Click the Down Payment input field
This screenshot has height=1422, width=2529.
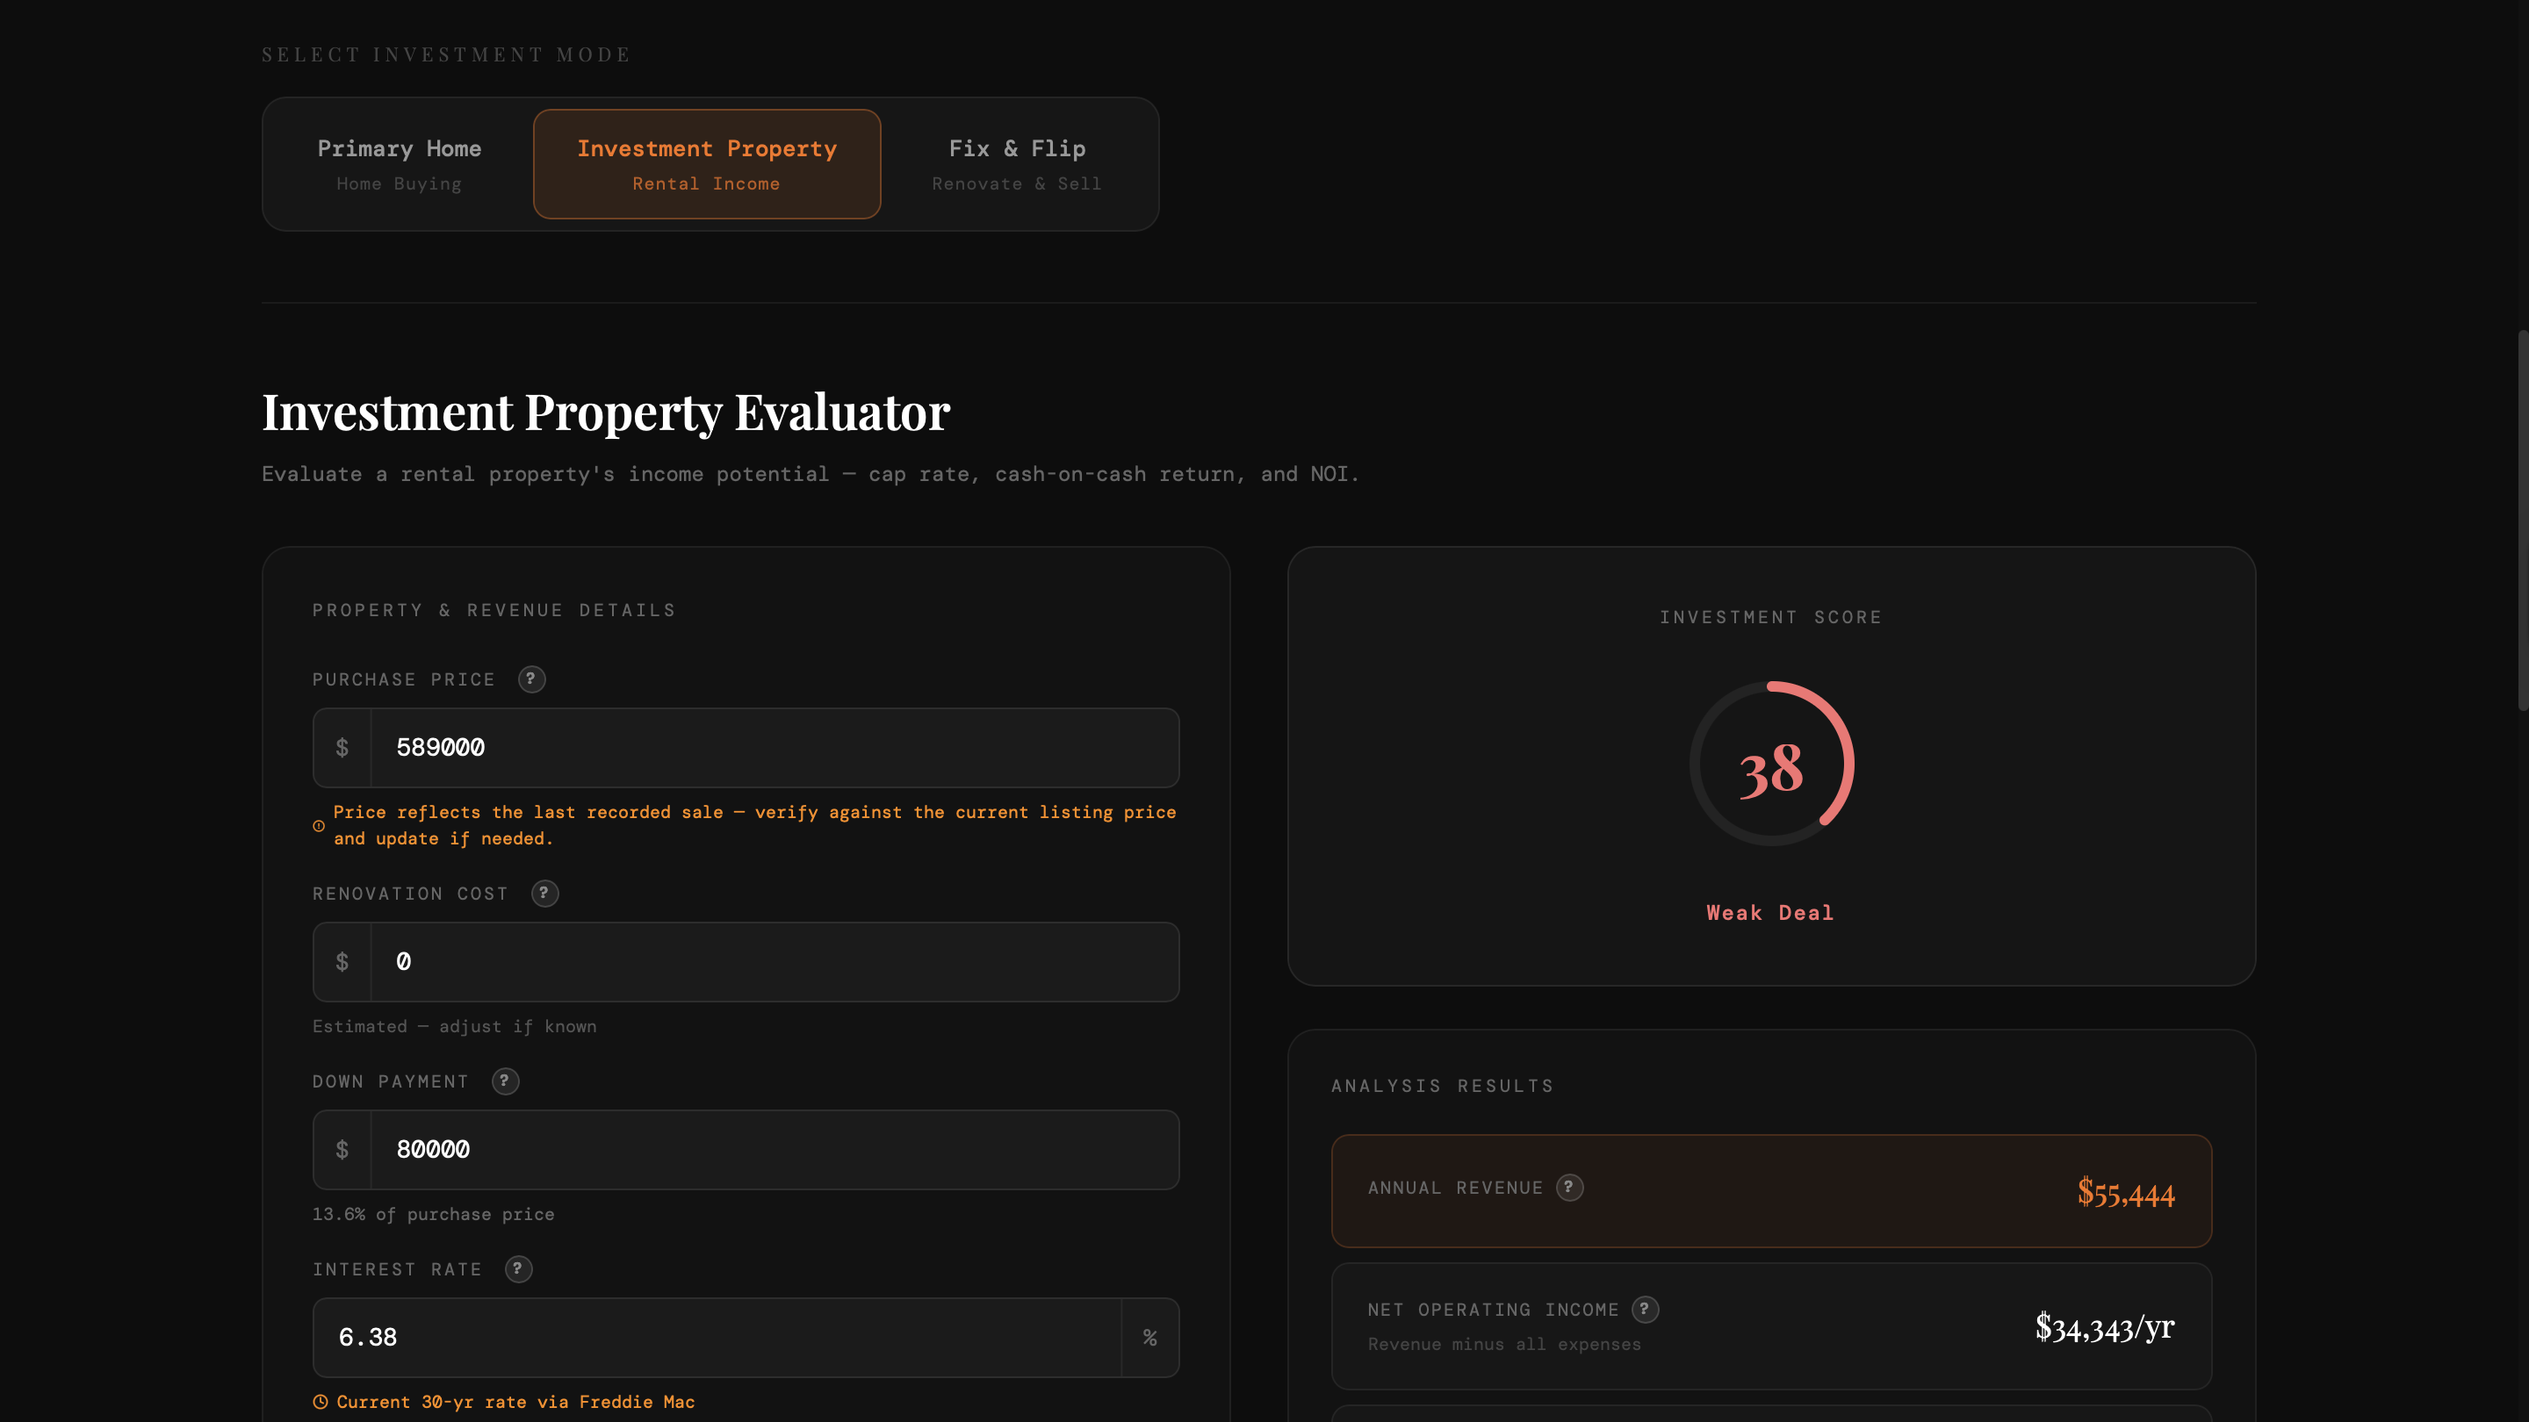pos(774,1150)
